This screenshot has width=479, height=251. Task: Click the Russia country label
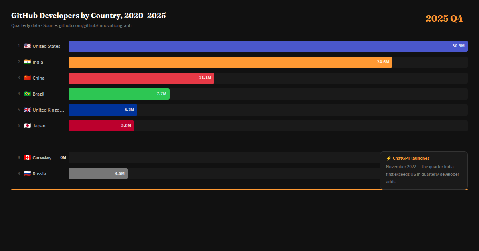click(x=39, y=174)
